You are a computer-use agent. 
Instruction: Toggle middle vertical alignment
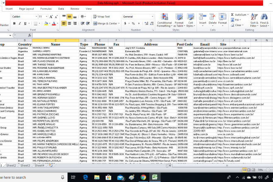[69, 17]
